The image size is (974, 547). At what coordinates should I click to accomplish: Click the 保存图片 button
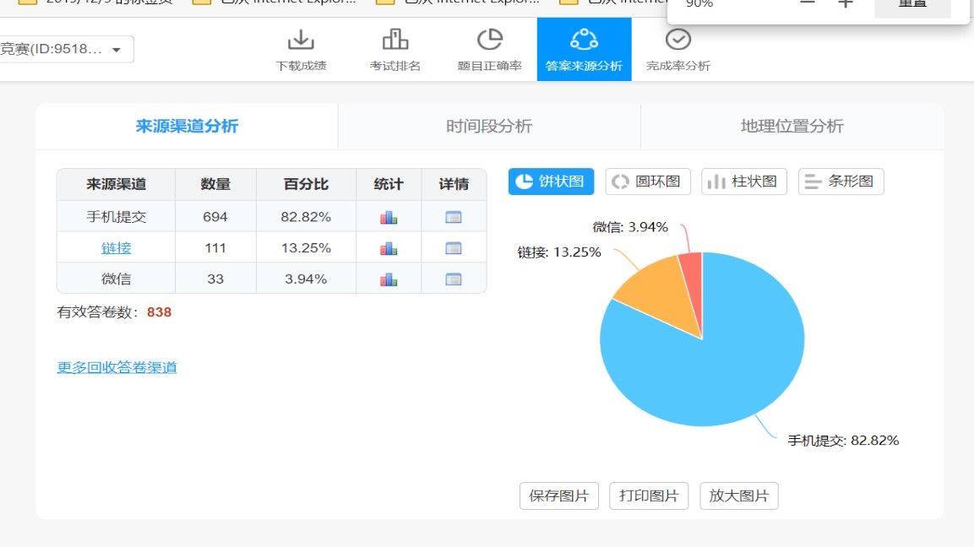pos(558,496)
